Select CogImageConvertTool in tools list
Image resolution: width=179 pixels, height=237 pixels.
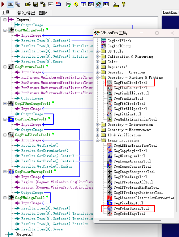[x=132, y=166]
